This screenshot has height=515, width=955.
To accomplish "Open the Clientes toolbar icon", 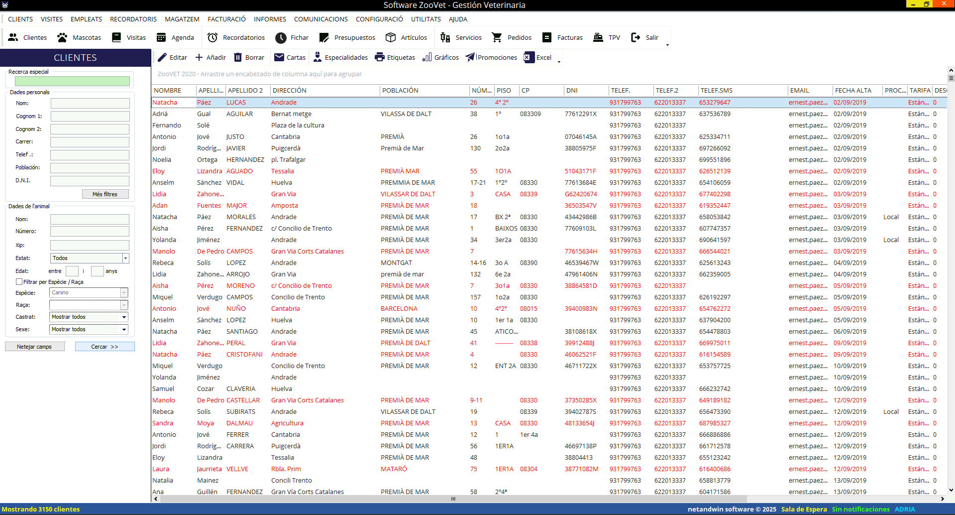I will (13, 37).
